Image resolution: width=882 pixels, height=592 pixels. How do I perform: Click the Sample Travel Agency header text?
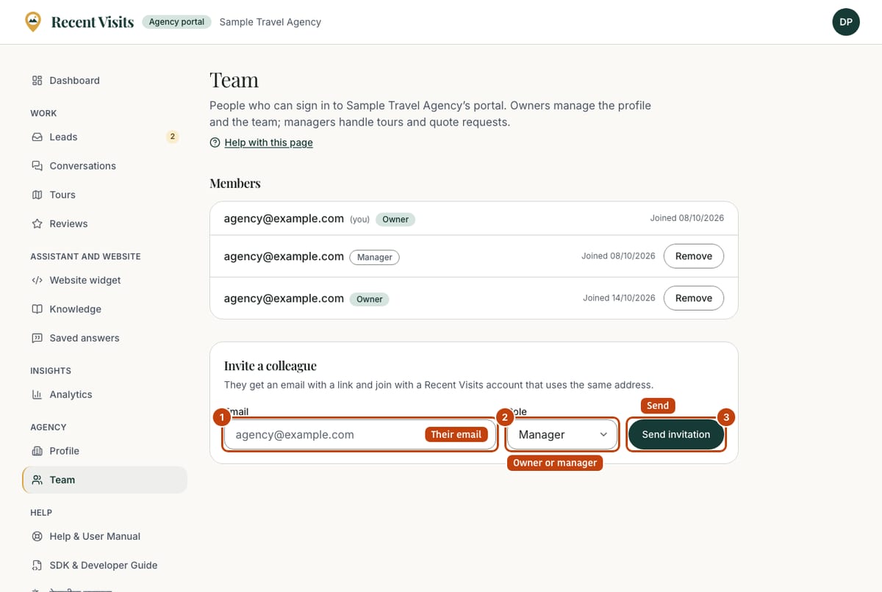pos(270,22)
